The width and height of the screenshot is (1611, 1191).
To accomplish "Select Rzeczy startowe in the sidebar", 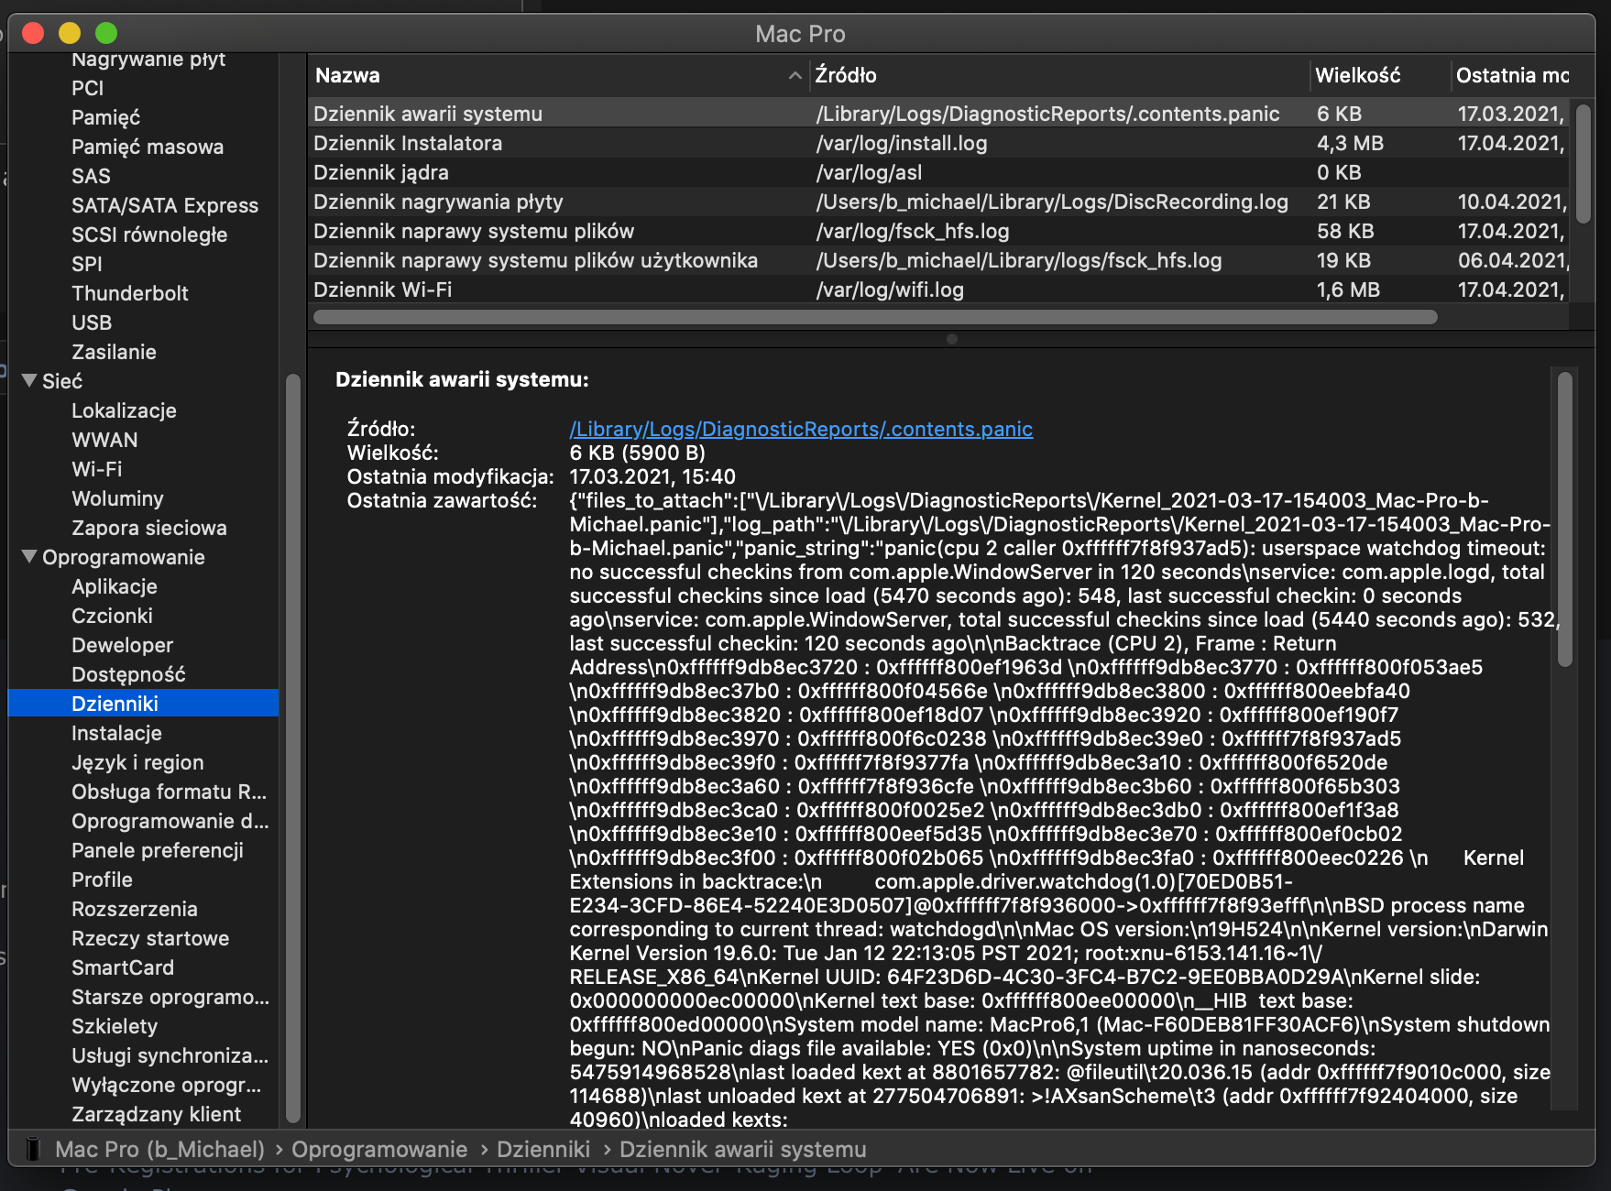I will pos(150,938).
